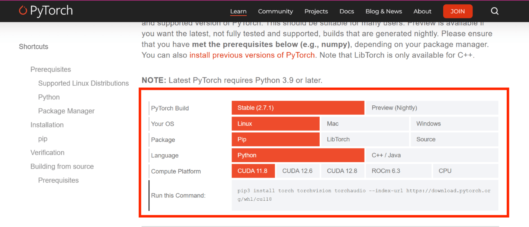The width and height of the screenshot is (529, 227).
Task: Open the Community menu
Action: 275,11
